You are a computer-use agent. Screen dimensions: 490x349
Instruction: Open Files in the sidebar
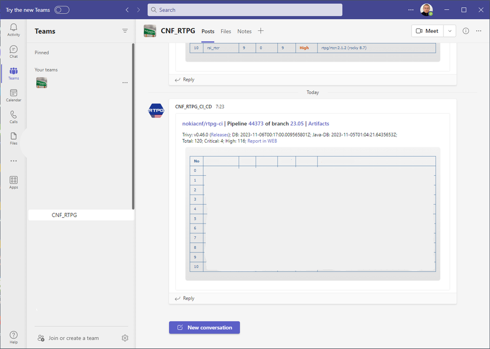13,139
